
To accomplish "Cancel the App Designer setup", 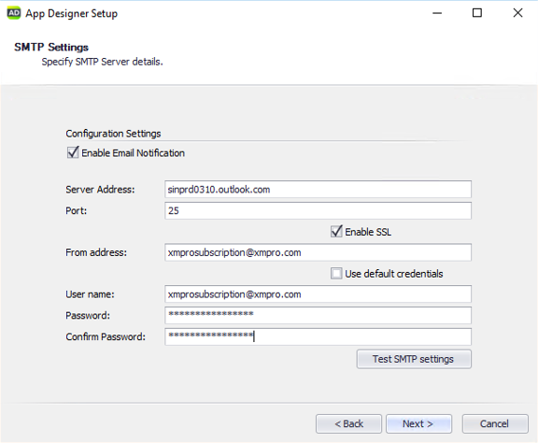I will click(x=495, y=423).
